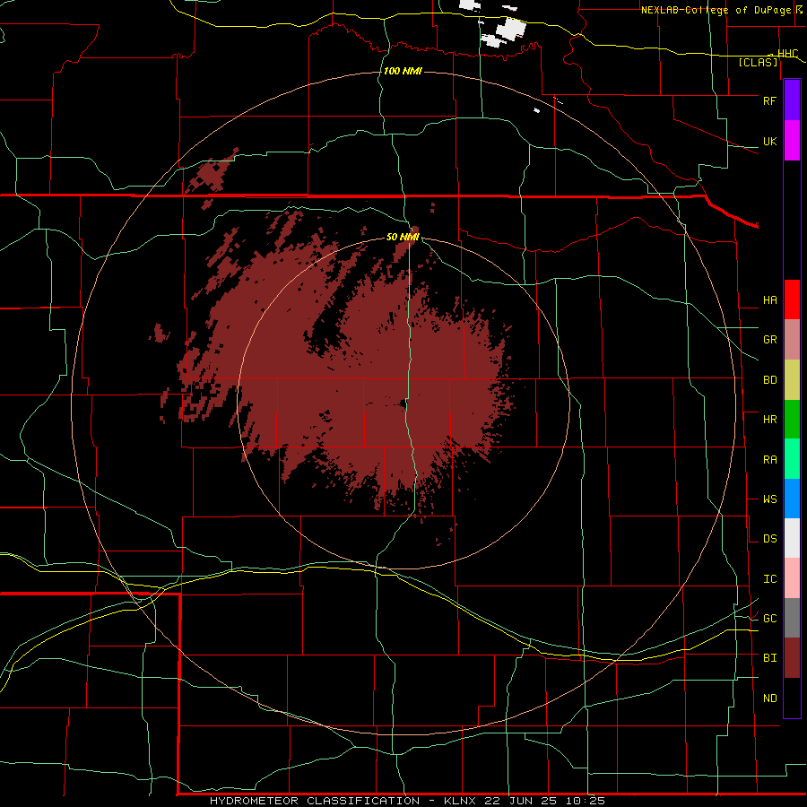This screenshot has height=807, width=807.
Task: Click the DS white legend color swatch
Action: 792,538
